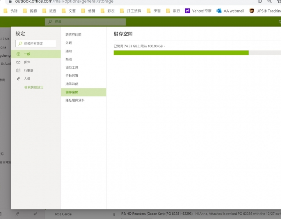The height and width of the screenshot is (219, 281).
Task: Open the 文藝 bookmark folder
Action: pyautogui.click(x=69, y=11)
